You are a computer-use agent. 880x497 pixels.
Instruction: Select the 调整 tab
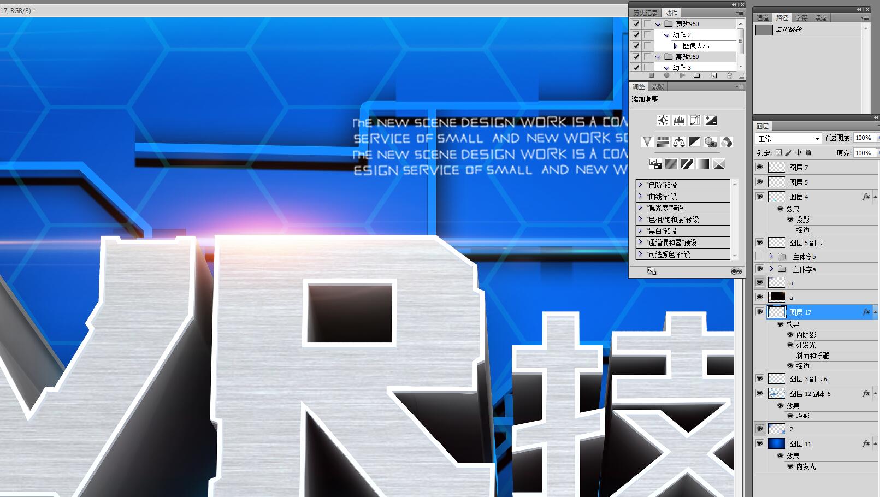click(639, 87)
